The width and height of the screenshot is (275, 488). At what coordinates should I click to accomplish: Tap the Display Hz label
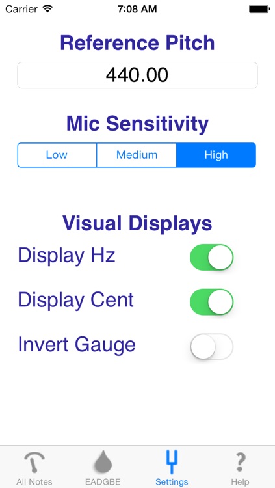[66, 255]
